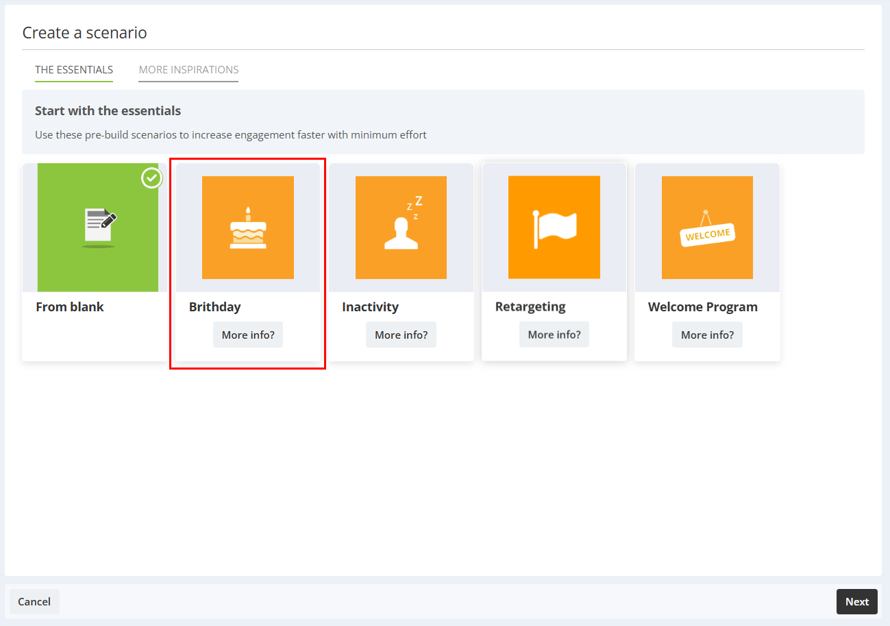Select the From blank document icon

point(98,228)
